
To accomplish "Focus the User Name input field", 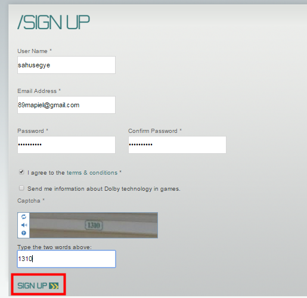I will 66,65.
